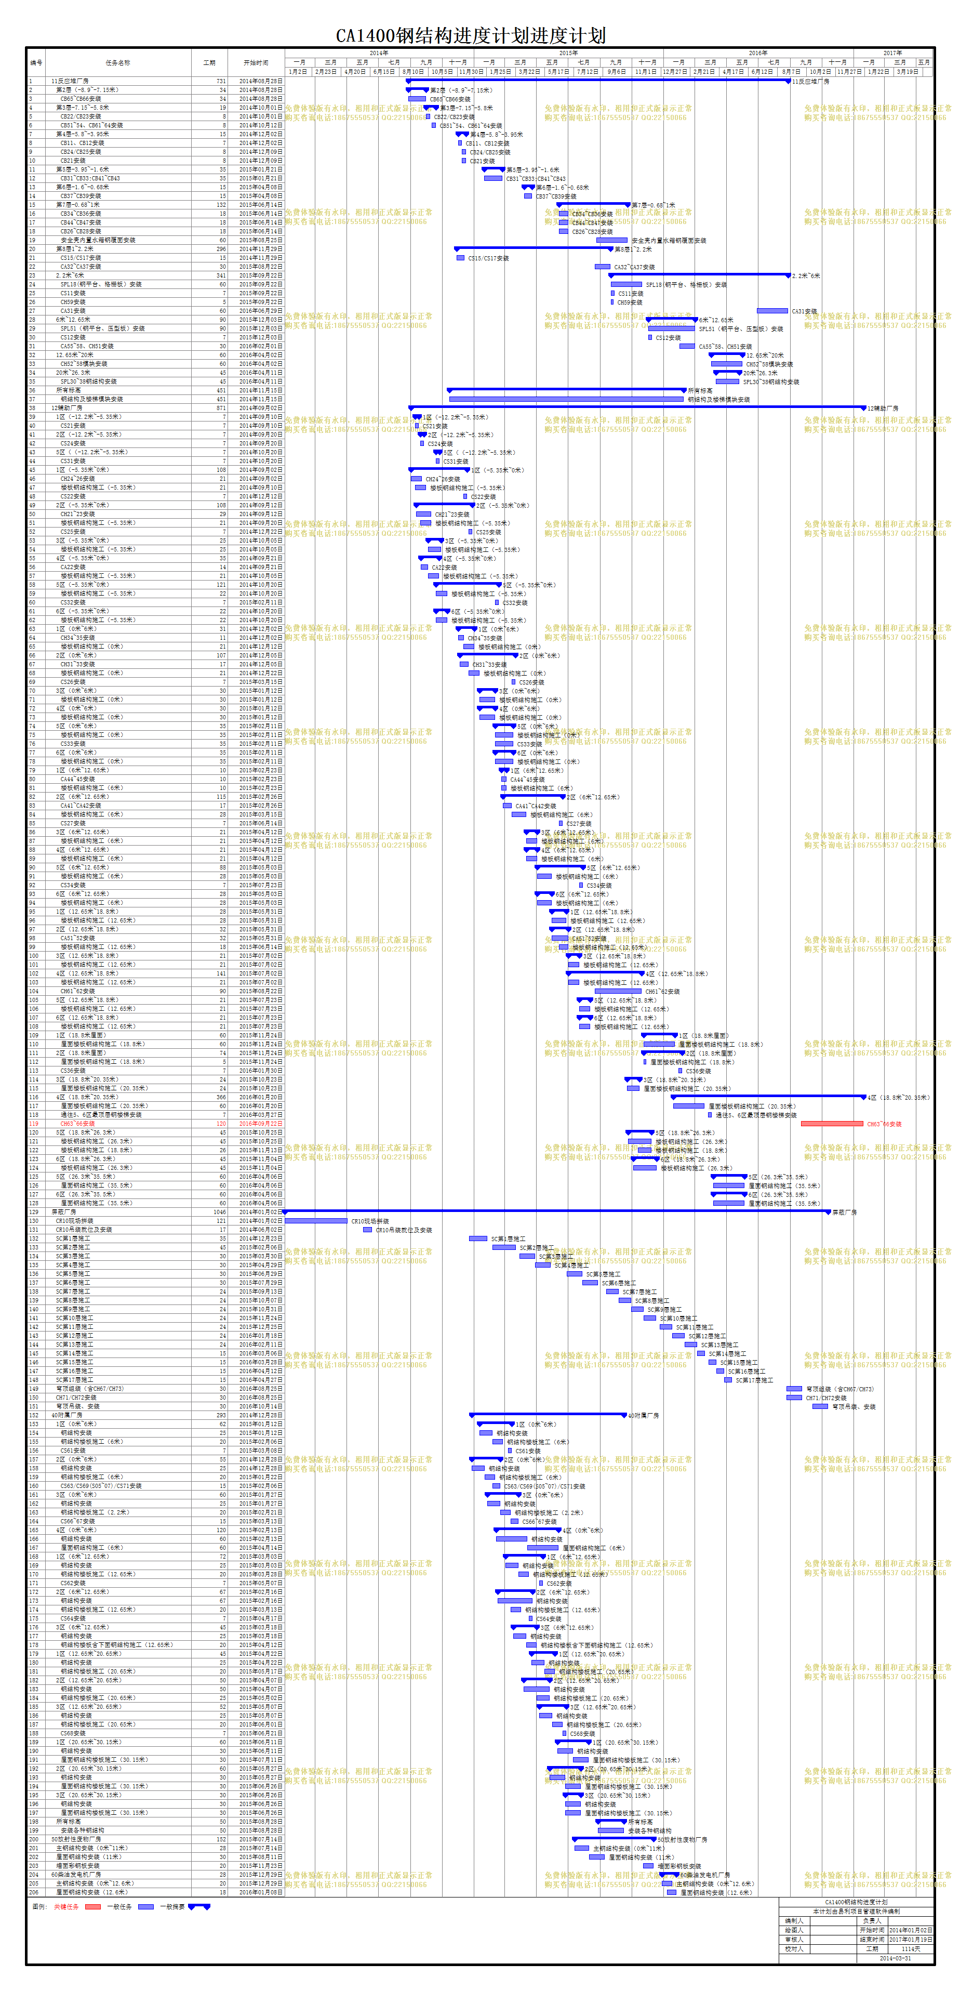Select task name SC第17层施工 in the table

click(74, 1380)
